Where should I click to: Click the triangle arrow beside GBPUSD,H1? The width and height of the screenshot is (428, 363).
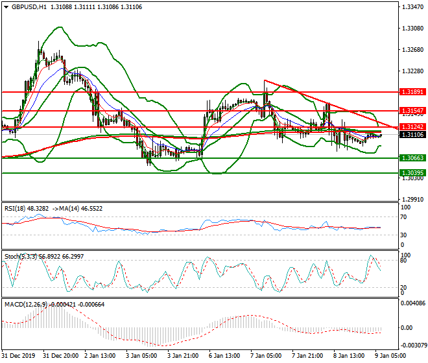6,7
